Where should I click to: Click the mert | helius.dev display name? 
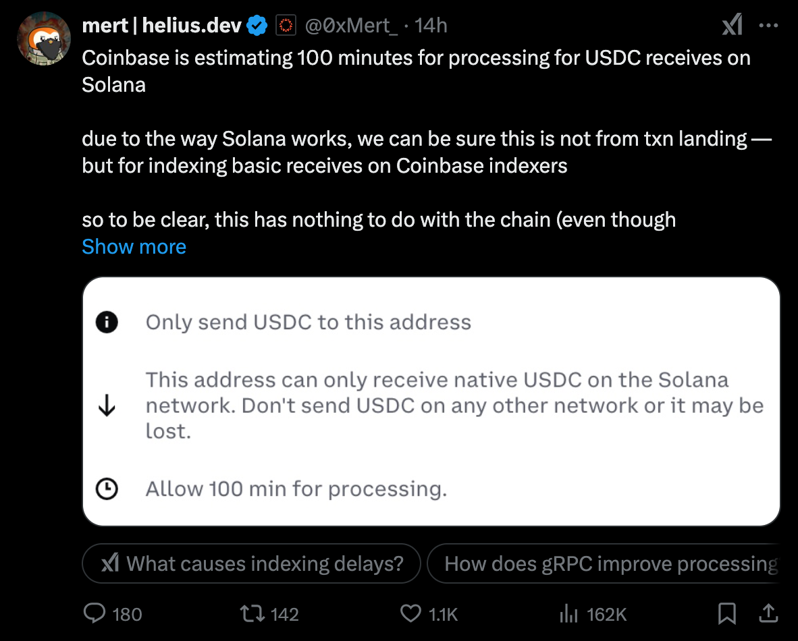click(x=161, y=26)
